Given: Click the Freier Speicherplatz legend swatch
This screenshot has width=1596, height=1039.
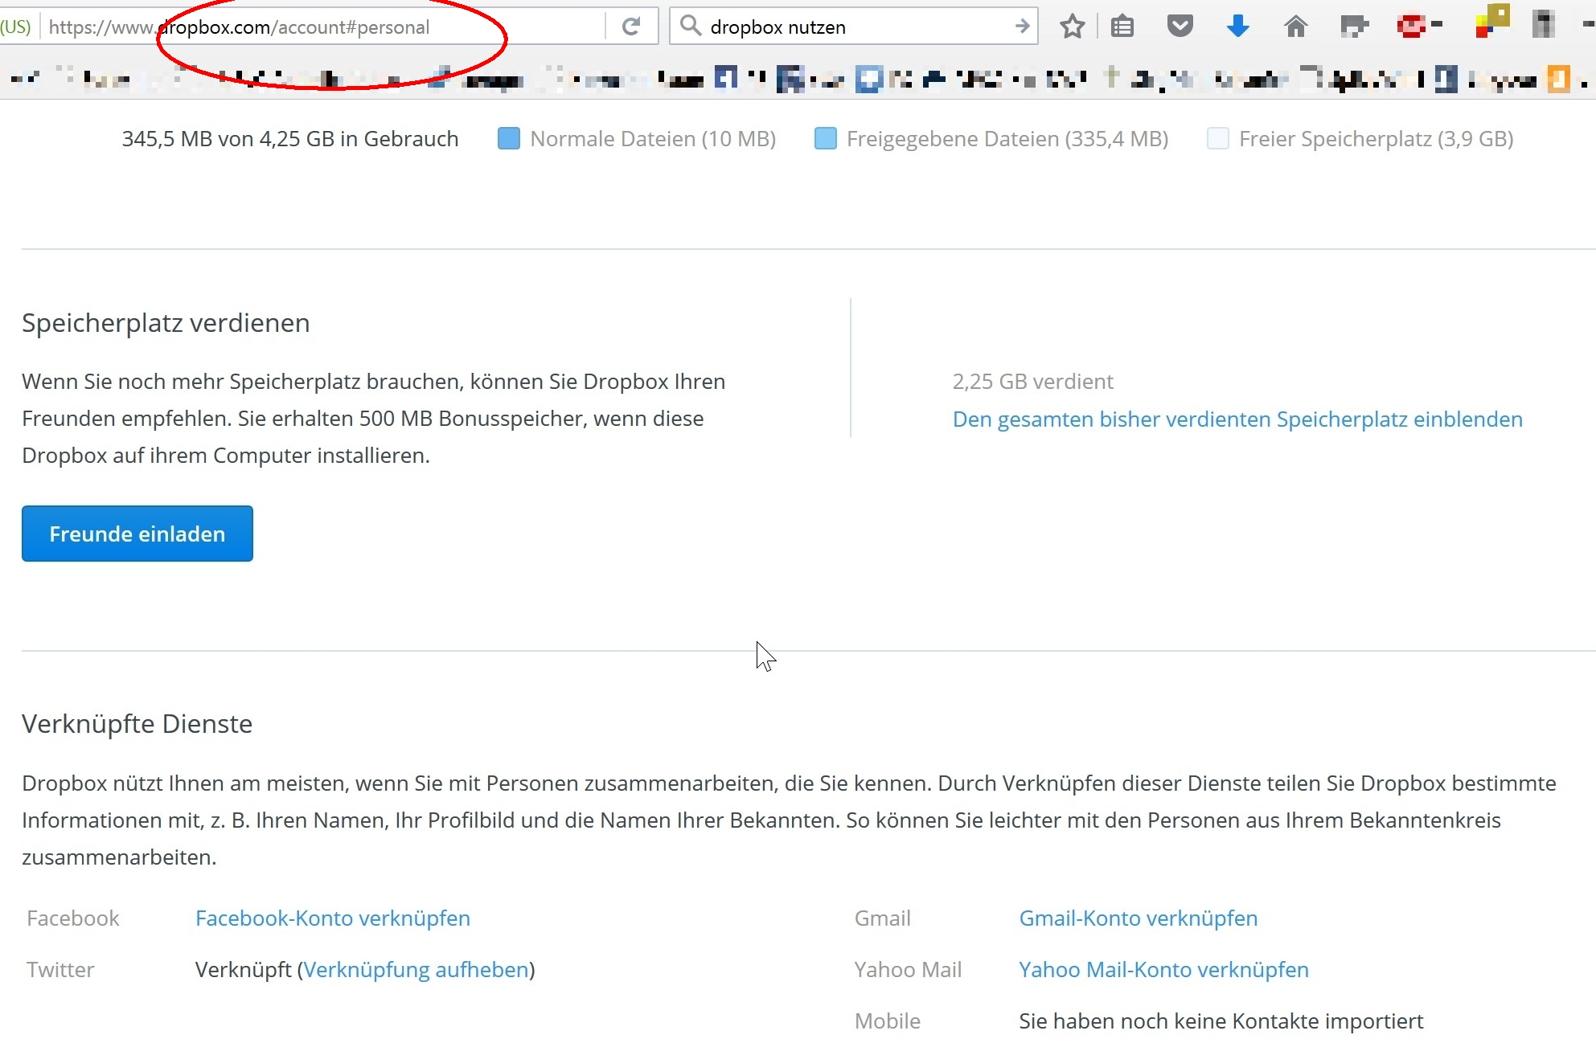Looking at the screenshot, I should [1217, 139].
